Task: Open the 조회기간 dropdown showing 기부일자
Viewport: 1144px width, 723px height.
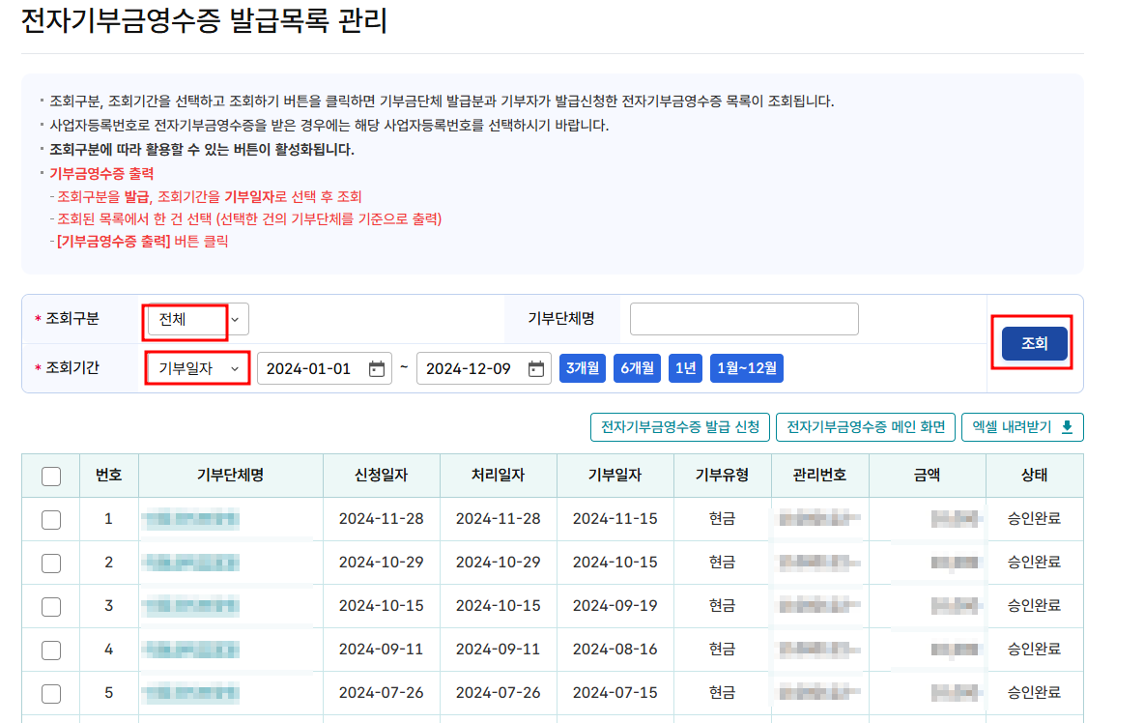Action: click(198, 368)
